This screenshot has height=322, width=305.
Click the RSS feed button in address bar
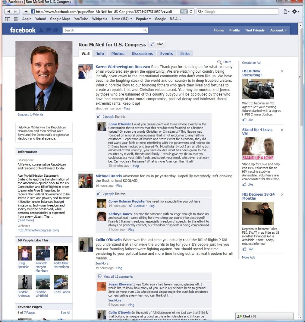coord(184,12)
